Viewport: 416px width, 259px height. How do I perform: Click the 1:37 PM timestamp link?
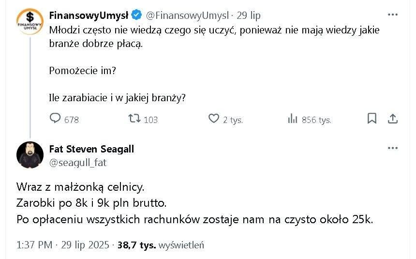34,245
